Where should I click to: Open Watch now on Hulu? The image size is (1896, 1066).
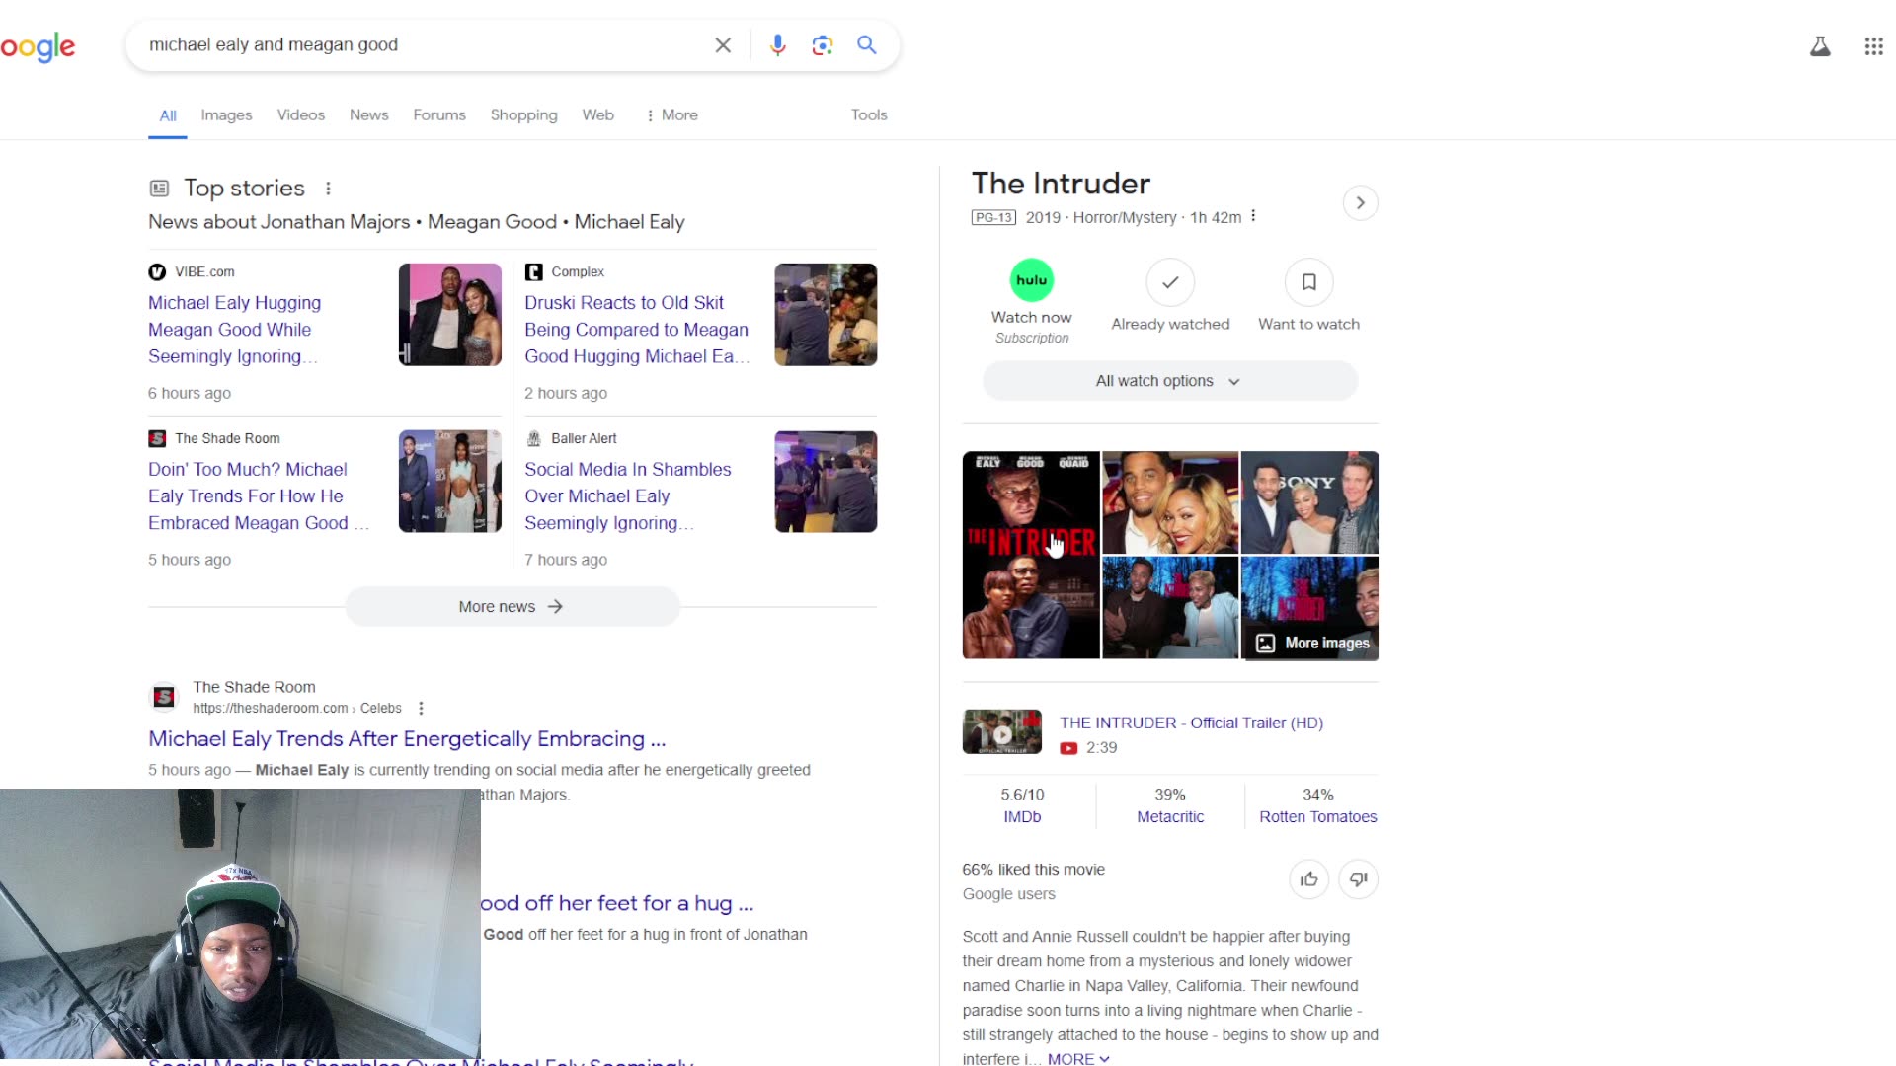coord(1031,281)
